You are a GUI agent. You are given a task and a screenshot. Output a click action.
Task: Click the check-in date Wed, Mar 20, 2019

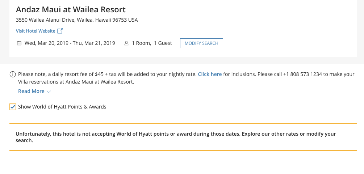[46, 43]
